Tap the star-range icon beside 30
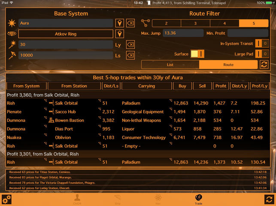 (12, 44)
